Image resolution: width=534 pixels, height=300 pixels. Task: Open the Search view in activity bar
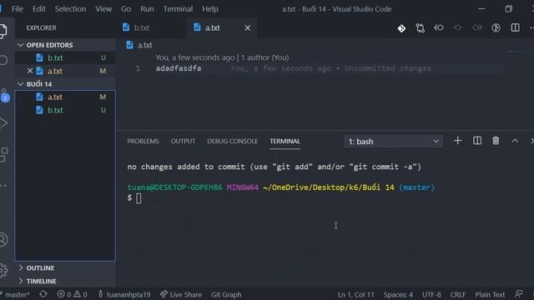click(3, 60)
